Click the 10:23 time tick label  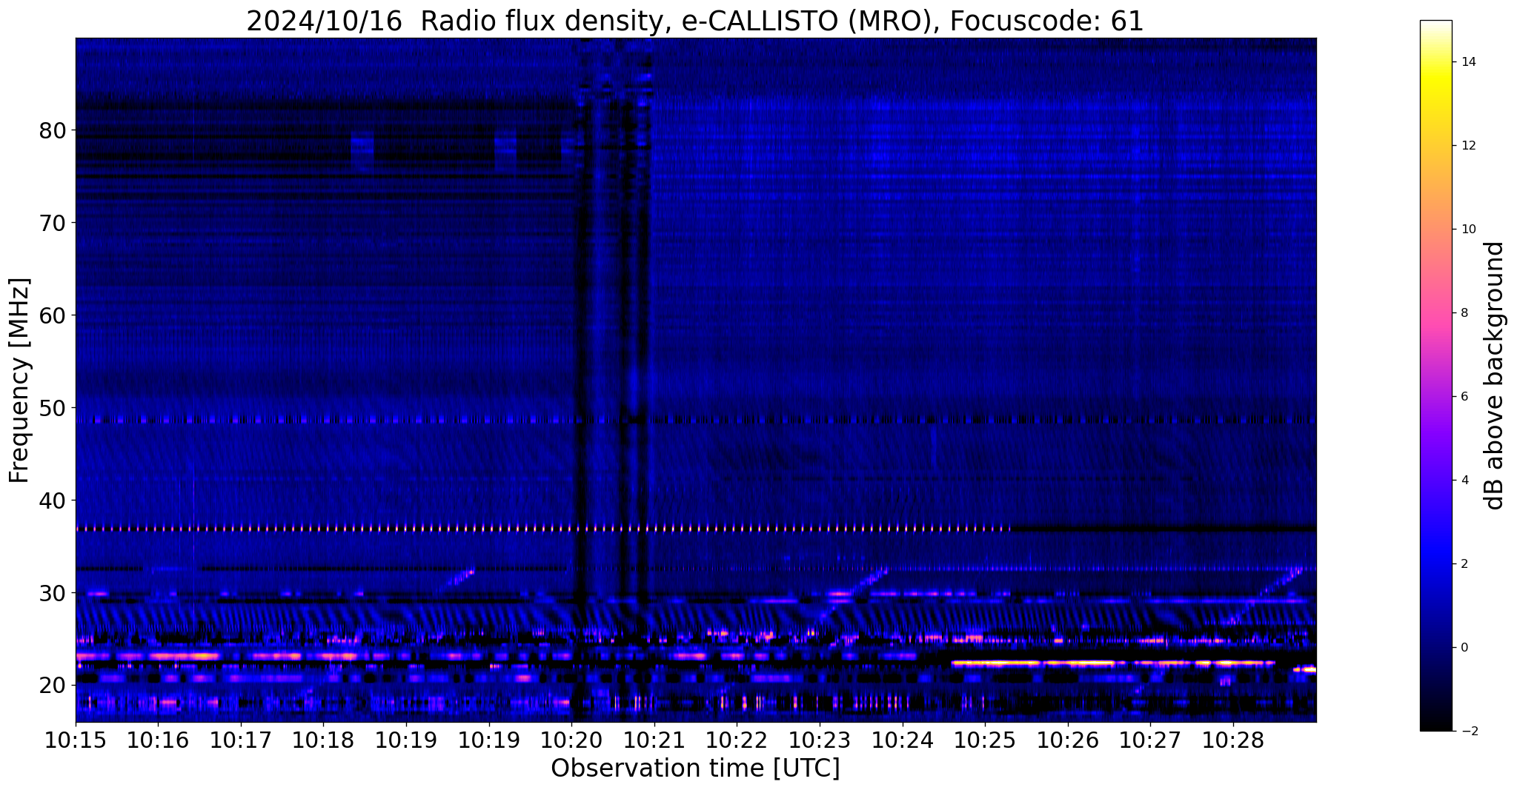[820, 740]
